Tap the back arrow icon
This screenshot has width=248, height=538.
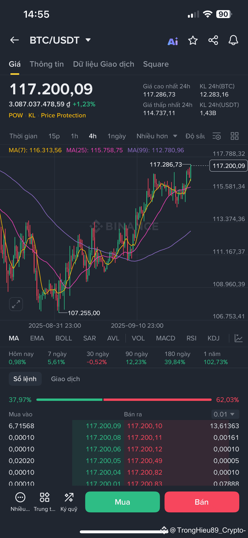pos(14,40)
